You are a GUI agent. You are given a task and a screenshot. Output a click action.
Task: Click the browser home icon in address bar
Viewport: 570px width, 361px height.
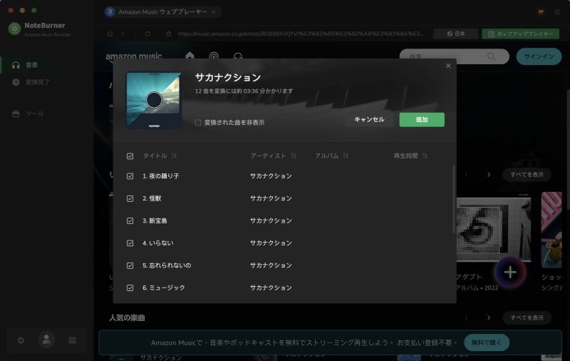click(110, 34)
